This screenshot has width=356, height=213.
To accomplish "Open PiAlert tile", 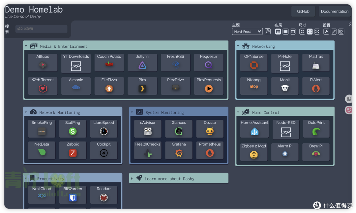I will [316, 86].
